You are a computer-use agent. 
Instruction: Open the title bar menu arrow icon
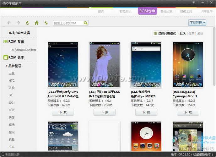tap(193, 3)
